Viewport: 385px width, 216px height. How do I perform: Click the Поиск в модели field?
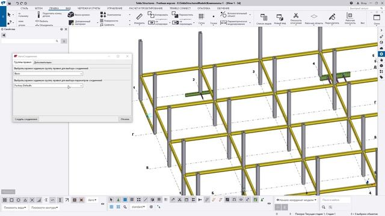coord(336,200)
